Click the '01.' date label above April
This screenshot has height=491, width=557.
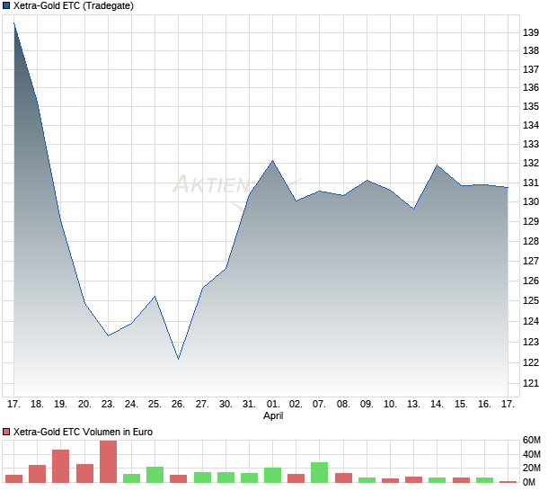[273, 405]
